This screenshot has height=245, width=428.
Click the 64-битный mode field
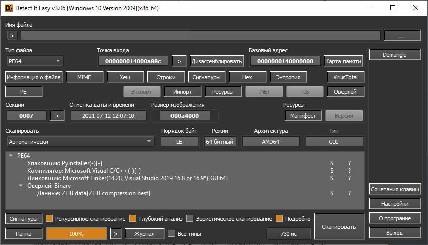[220, 142]
